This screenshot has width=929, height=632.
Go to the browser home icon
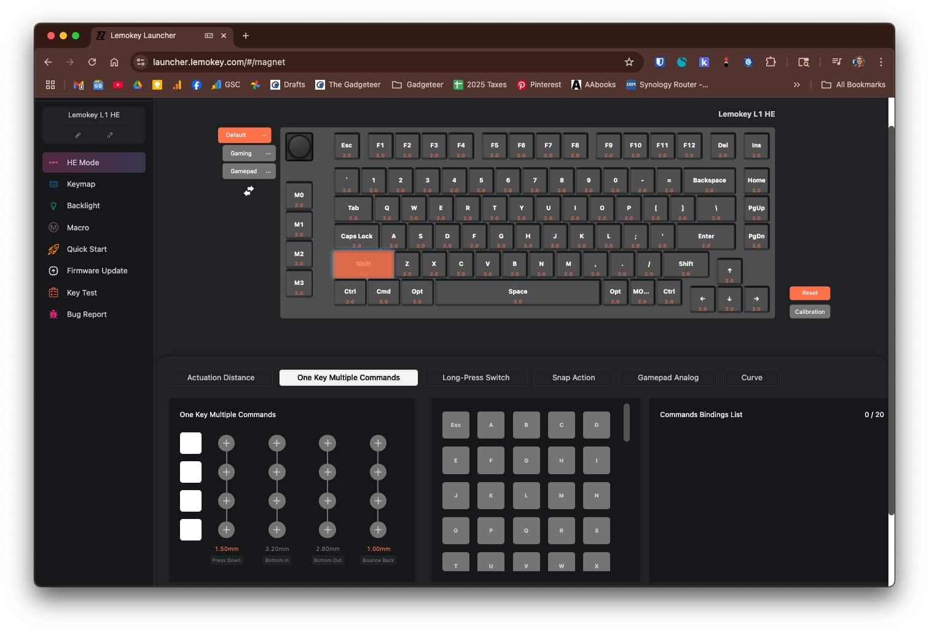114,62
